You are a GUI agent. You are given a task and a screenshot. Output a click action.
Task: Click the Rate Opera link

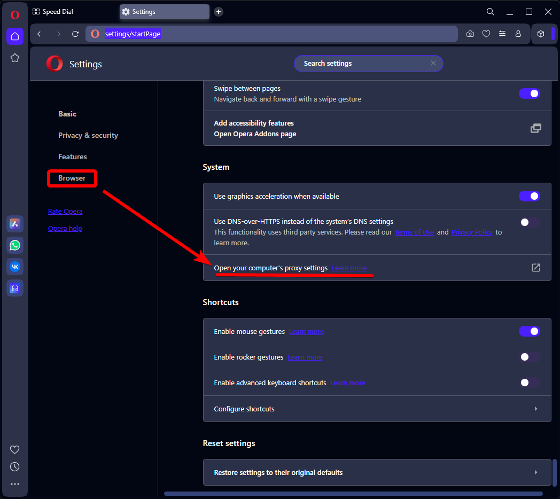coord(65,211)
